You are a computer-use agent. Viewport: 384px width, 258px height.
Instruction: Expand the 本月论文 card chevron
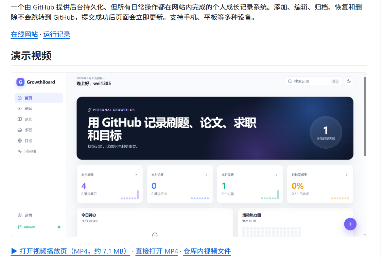207,174
